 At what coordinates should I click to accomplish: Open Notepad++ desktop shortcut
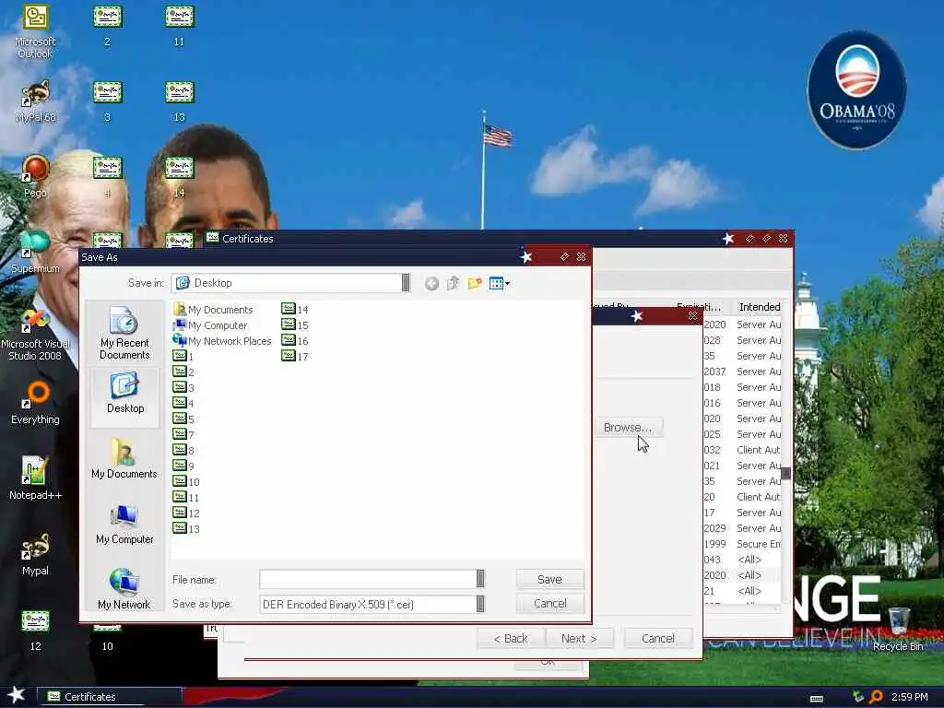36,478
